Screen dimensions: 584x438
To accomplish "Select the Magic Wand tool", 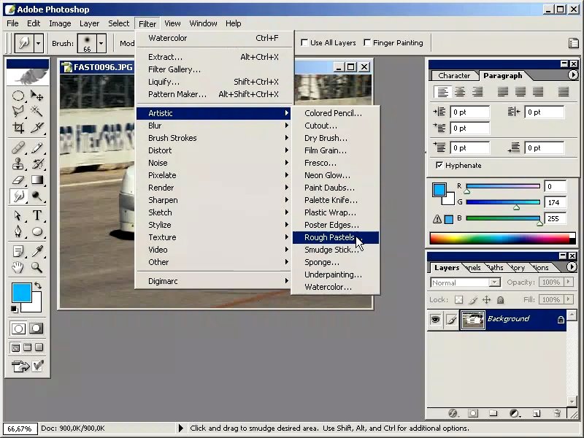I will pos(37,112).
